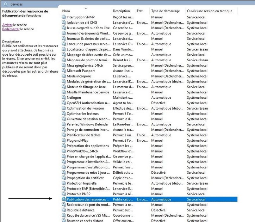Click the Redémarrer le service link
This screenshot has width=255, height=222.
(11, 29)
